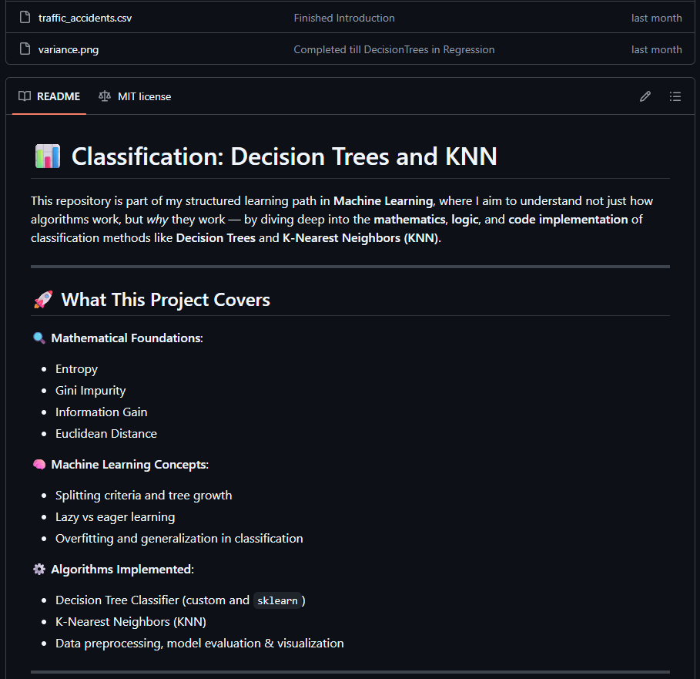Viewport: 700px width, 679px height.
Task: Click the file icon beside traffic_accidents.csv
Action: [x=25, y=18]
